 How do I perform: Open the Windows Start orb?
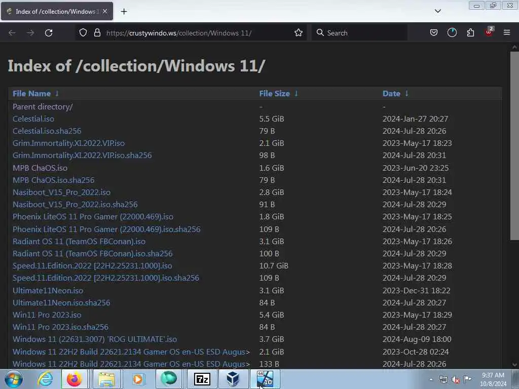click(14, 379)
